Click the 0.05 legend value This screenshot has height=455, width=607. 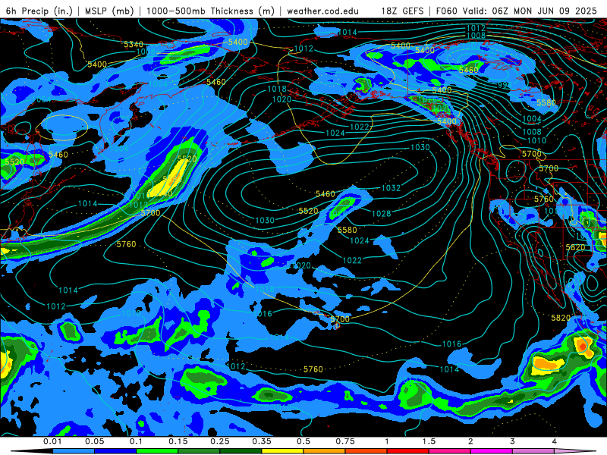tap(94, 441)
